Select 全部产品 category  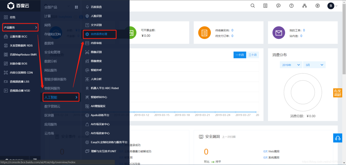(51, 7)
